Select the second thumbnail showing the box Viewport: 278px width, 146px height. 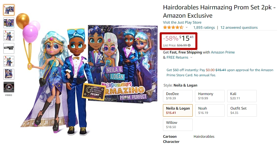9,22
